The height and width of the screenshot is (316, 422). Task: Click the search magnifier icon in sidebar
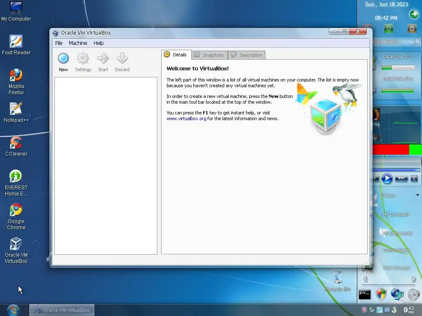point(416,42)
